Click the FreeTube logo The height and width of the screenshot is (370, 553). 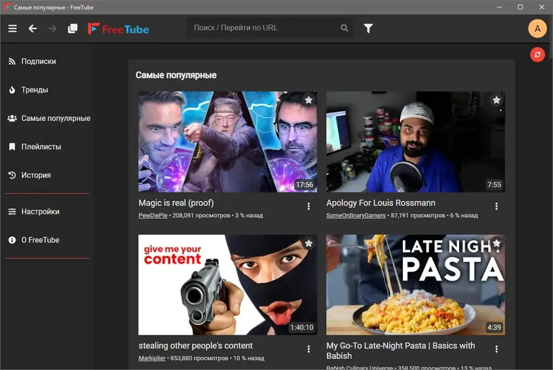click(x=118, y=29)
